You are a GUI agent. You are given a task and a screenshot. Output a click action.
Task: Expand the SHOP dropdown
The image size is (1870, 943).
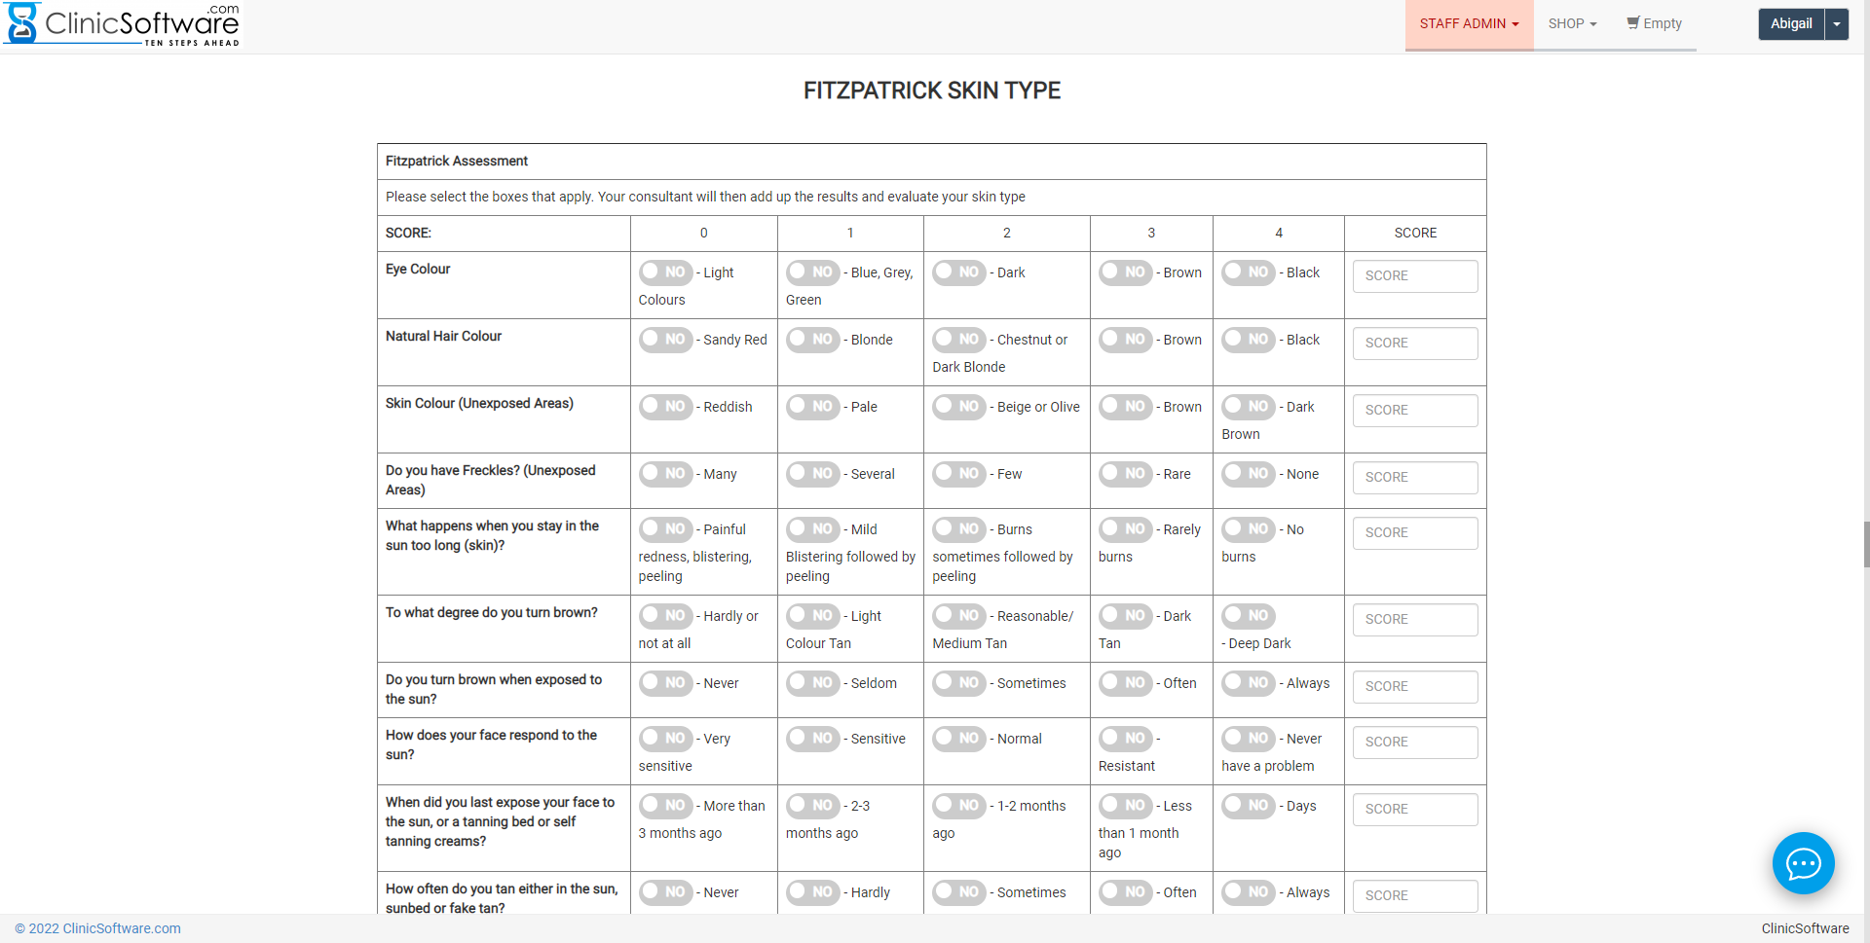click(x=1572, y=24)
